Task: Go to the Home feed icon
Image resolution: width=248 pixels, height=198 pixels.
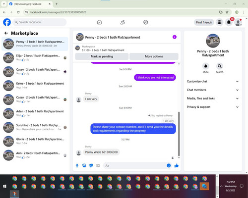Action: (99, 22)
